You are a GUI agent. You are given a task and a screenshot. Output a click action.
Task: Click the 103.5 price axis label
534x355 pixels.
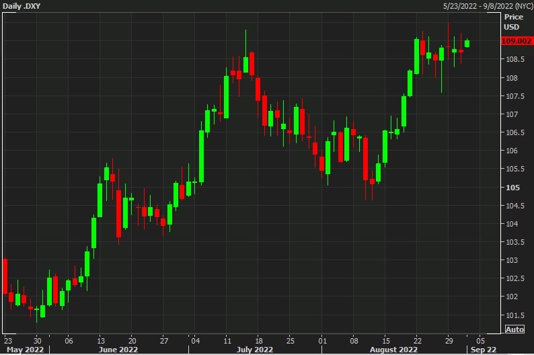(514, 242)
